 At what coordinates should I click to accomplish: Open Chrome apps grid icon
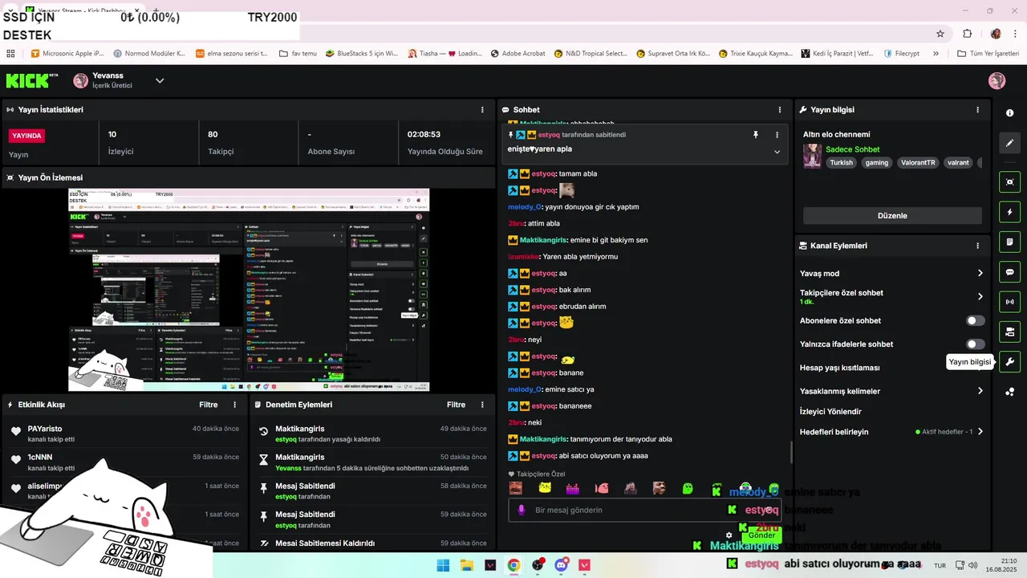(x=10, y=54)
